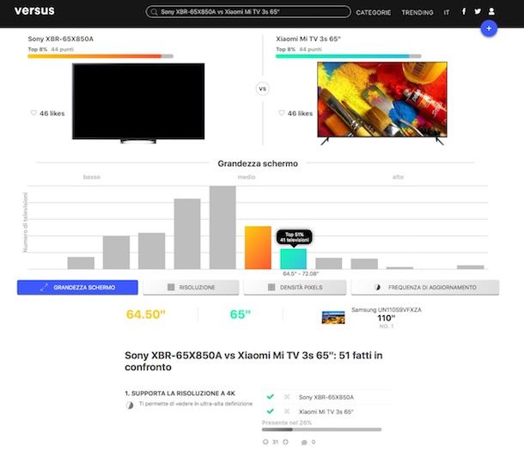Open the Samsung UN110S9VFXZA link

pos(387,309)
